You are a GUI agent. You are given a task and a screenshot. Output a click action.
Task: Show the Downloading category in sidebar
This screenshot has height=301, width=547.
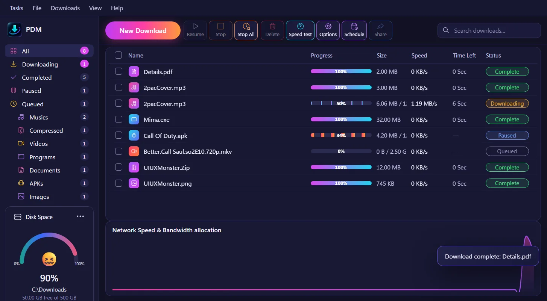pyautogui.click(x=49, y=64)
